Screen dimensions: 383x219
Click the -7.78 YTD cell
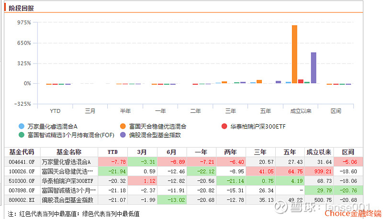coord(113,162)
